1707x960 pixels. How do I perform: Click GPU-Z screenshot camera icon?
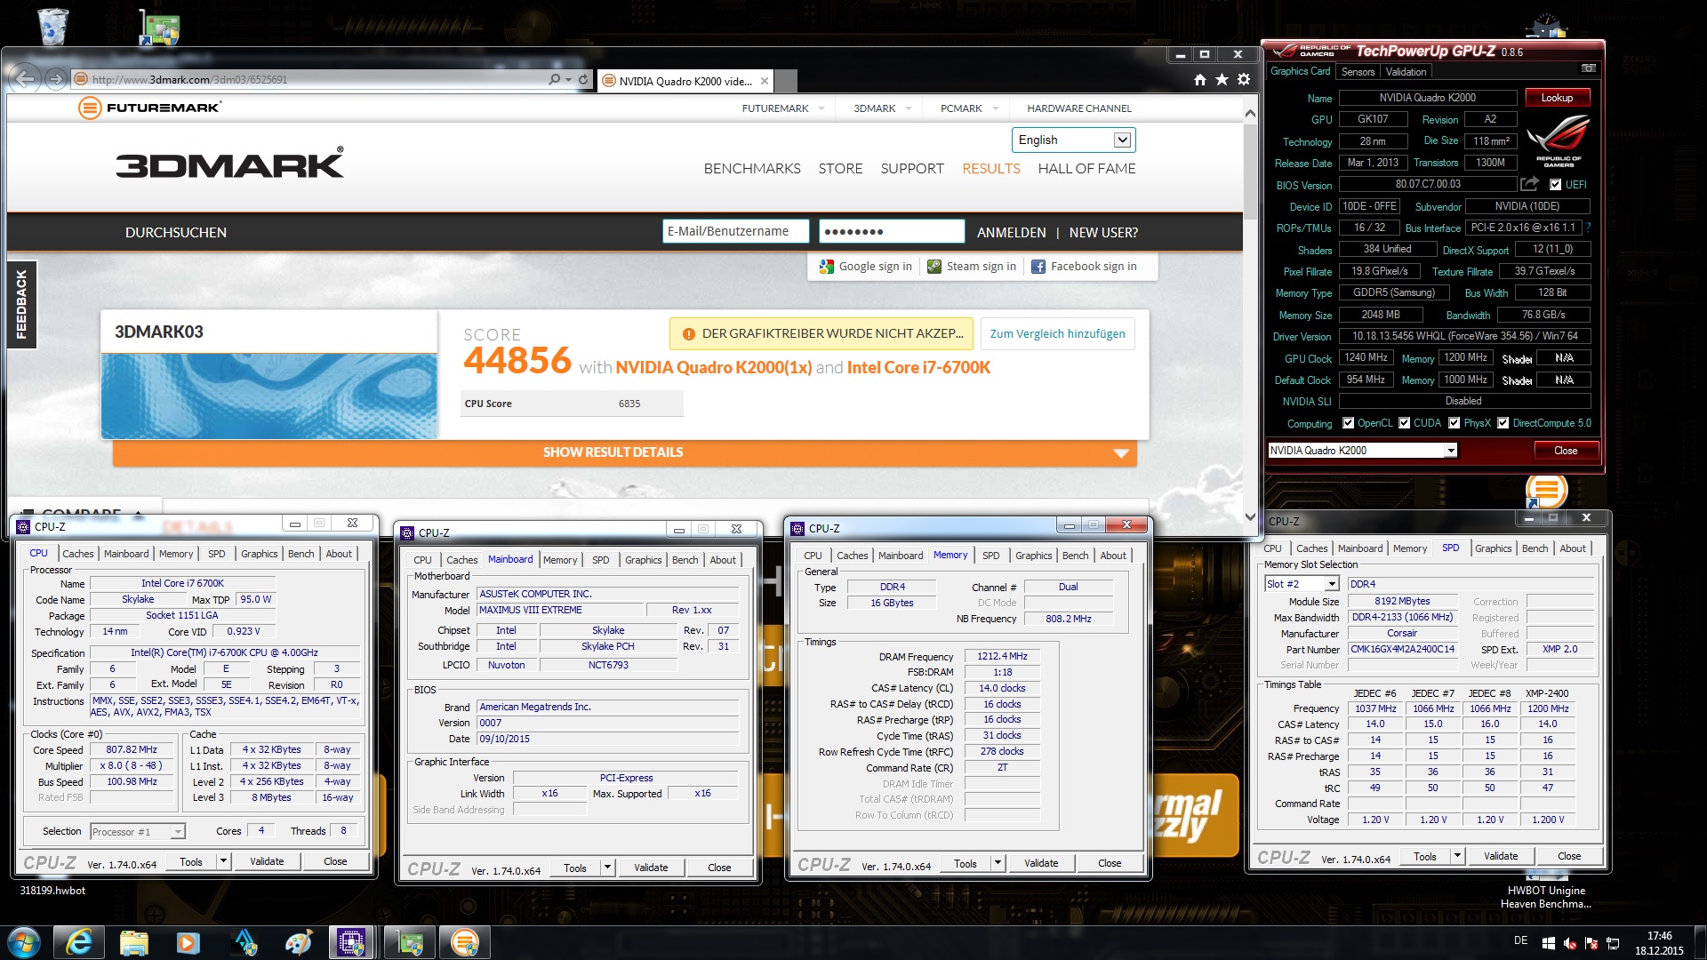[1588, 69]
